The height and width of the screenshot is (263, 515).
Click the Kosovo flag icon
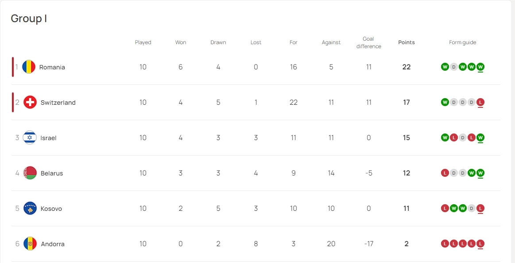point(30,209)
